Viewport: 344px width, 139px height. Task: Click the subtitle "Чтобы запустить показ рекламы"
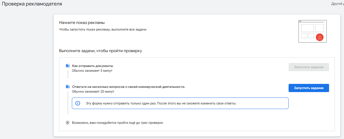[103, 30]
